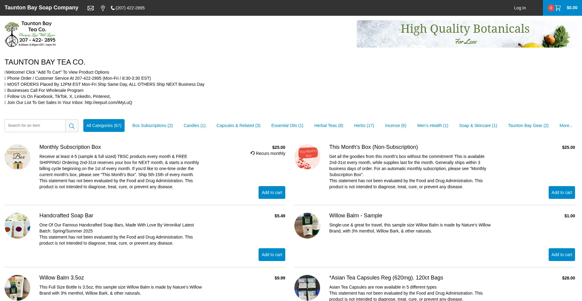582x301 pixels.
Task: Select the All Categories (67) tab
Action: pos(104,125)
